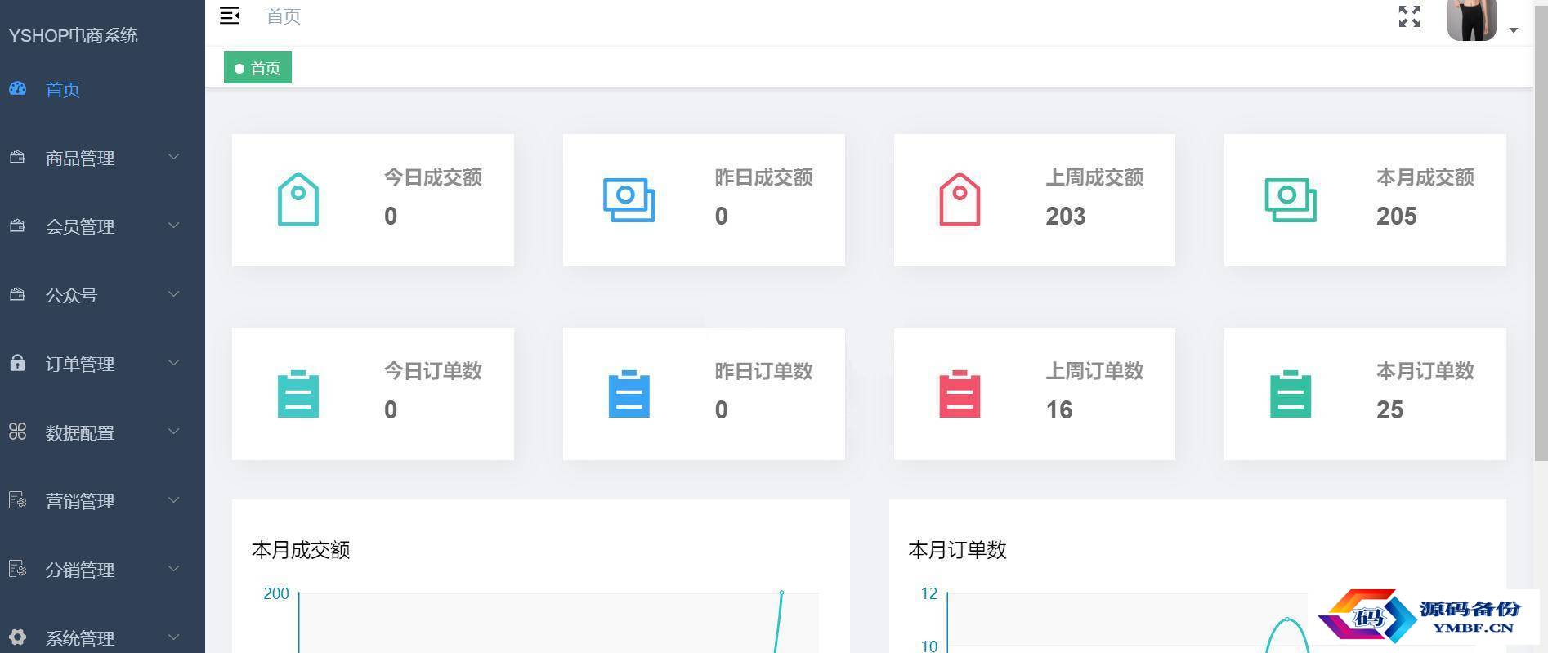
Task: Open 数据配置 menu item
Action: (102, 432)
